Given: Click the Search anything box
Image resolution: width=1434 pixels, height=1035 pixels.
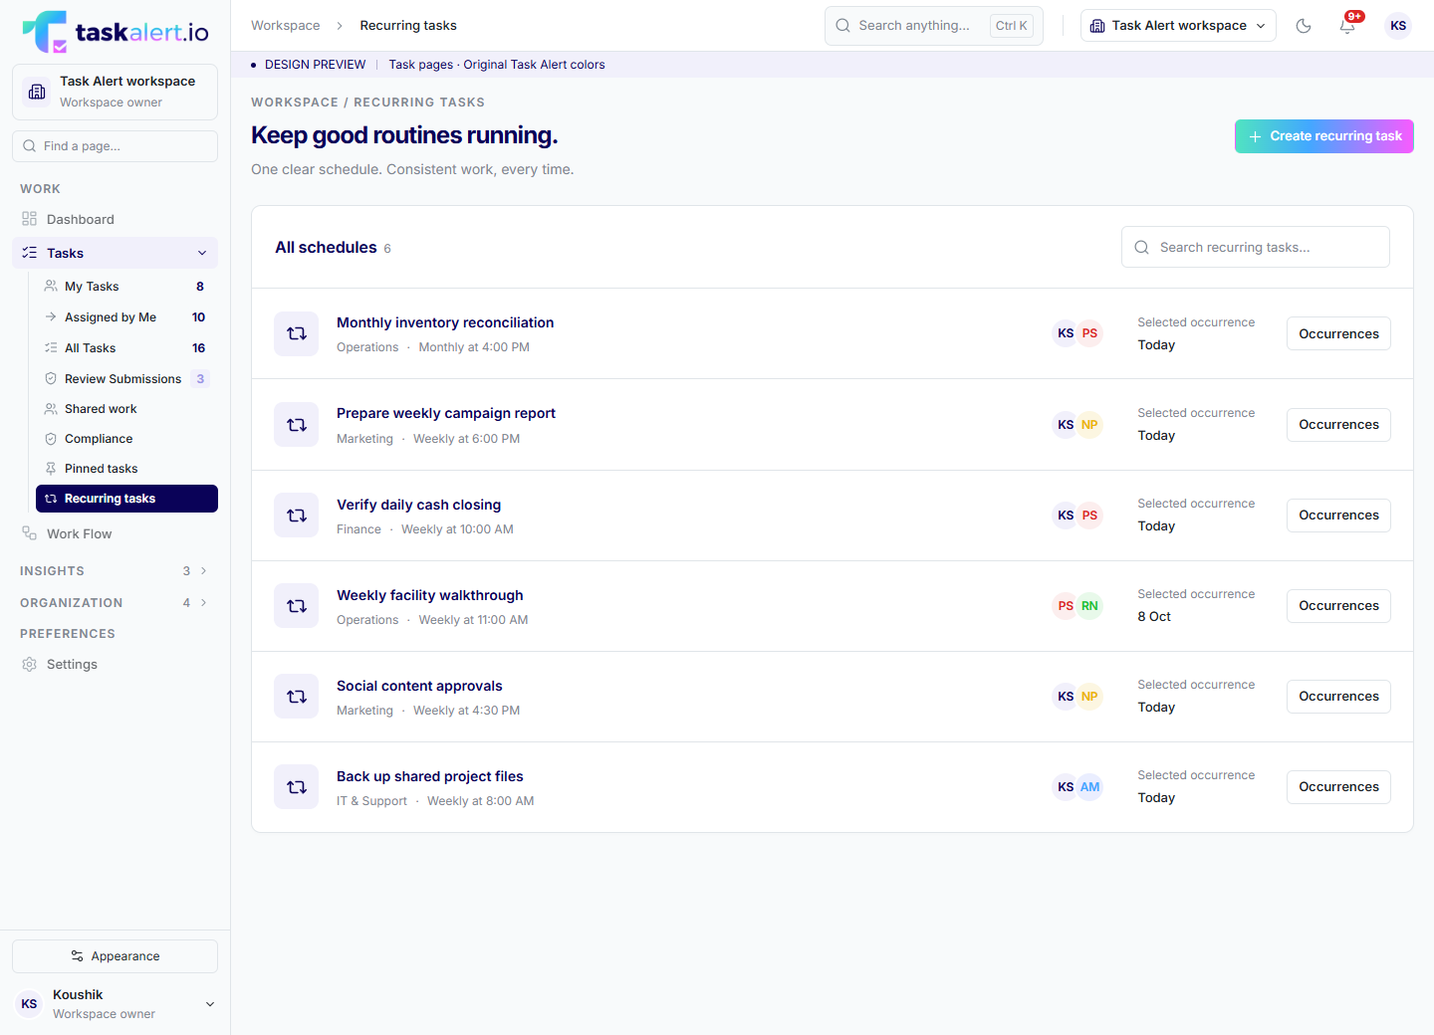Looking at the screenshot, I should 934,26.
